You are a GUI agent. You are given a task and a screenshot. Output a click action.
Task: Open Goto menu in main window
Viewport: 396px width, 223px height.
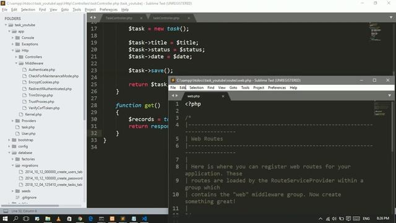(x=65, y=10)
